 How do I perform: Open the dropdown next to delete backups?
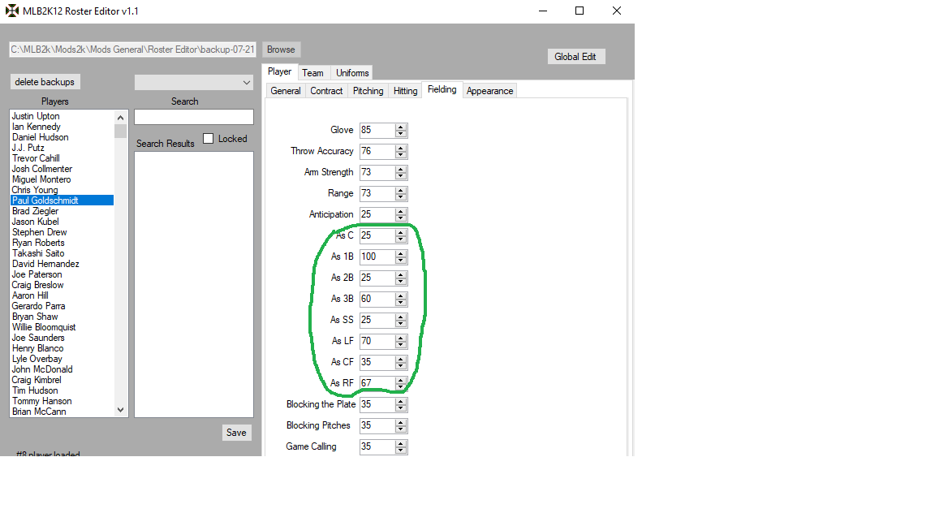tap(194, 82)
